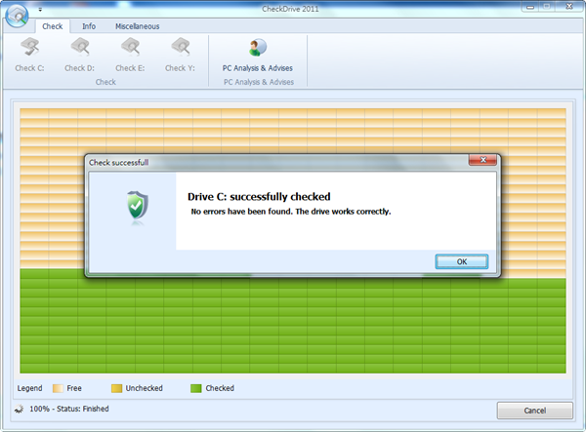Click the Checked legend color swatch

point(196,388)
